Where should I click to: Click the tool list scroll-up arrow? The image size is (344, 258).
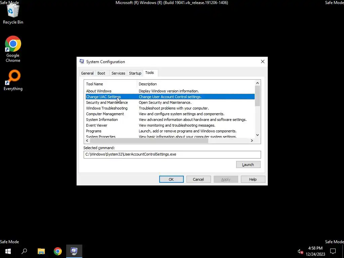coord(258,83)
